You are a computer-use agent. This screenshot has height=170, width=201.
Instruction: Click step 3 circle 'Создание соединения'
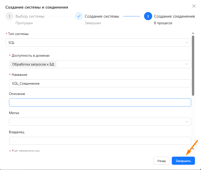[x=148, y=16]
